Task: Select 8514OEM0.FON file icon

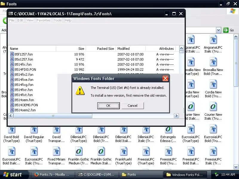Action: coord(12,105)
